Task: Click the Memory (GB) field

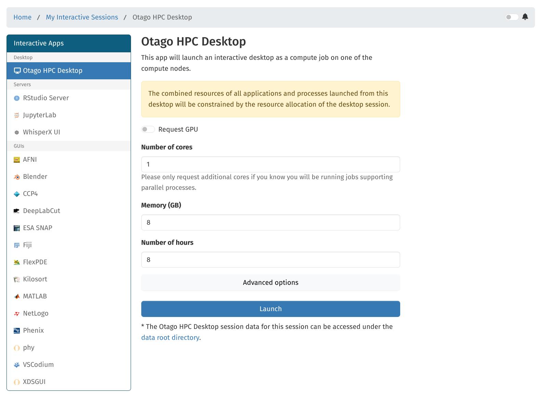Action: (271, 223)
